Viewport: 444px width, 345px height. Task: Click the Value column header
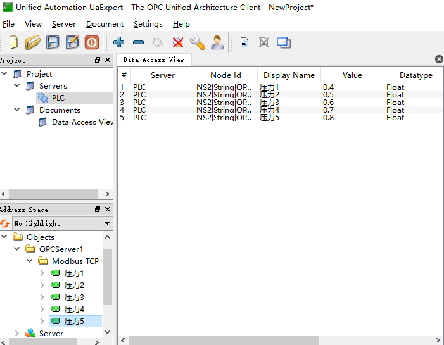pyautogui.click(x=352, y=75)
